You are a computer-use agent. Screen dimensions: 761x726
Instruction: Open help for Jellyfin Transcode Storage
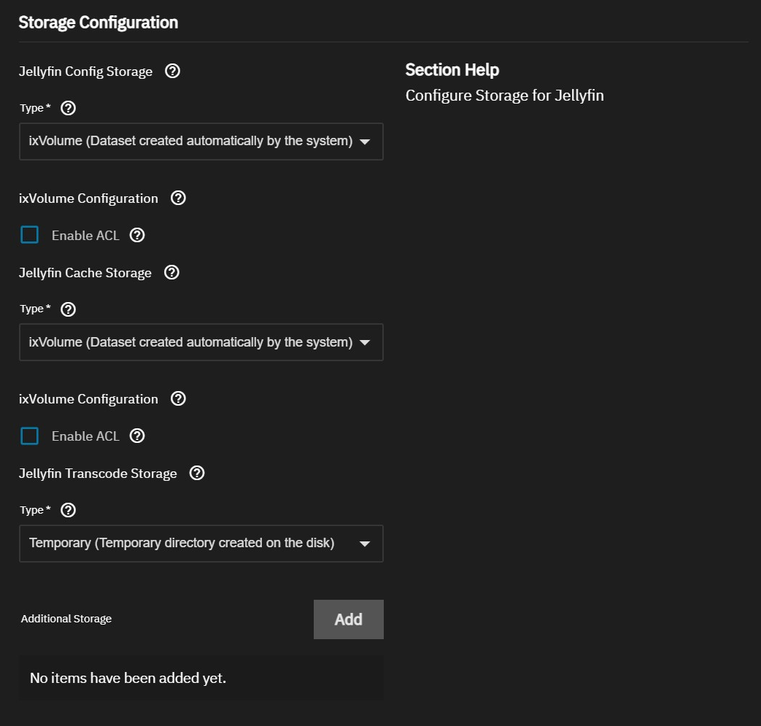tap(196, 473)
